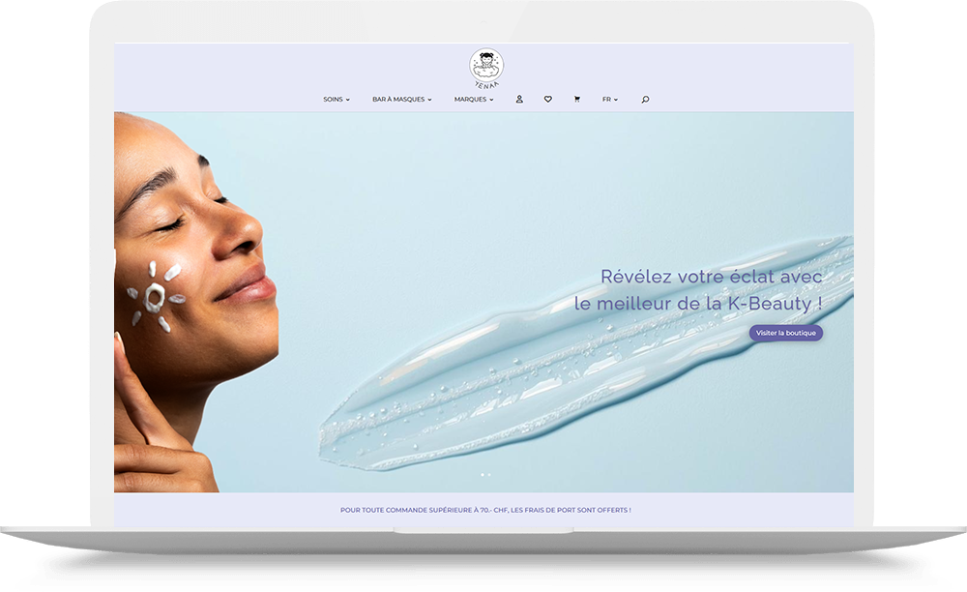Open the BAR À MASQUES menu item
Image resolution: width=967 pixels, height=592 pixels.
(398, 100)
